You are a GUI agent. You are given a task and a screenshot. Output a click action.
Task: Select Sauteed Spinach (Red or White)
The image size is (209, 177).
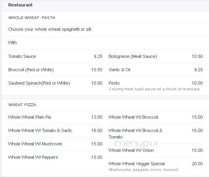click(39, 83)
